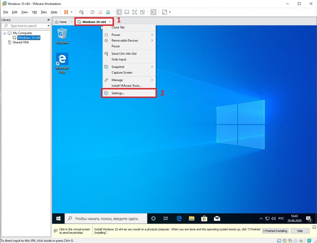Open Snapshot Manager toolbar icon
Image resolution: width=317 pixels, height=243 pixels.
click(108, 12)
